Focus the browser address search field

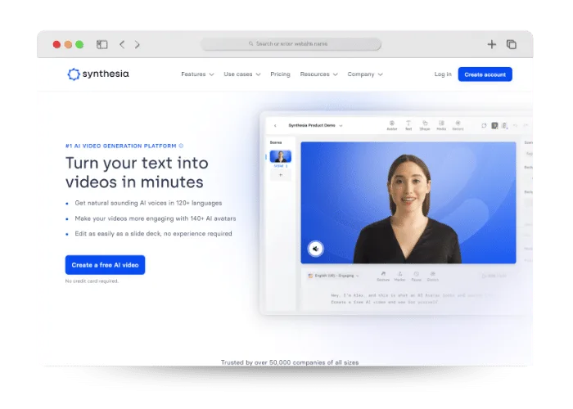coord(291,44)
